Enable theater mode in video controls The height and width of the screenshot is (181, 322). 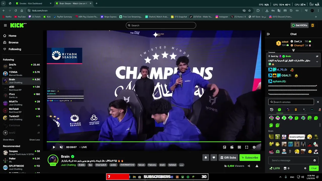point(239,147)
